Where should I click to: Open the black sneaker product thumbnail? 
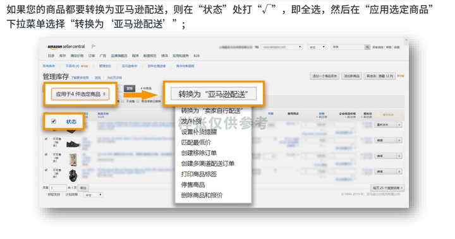73,144
